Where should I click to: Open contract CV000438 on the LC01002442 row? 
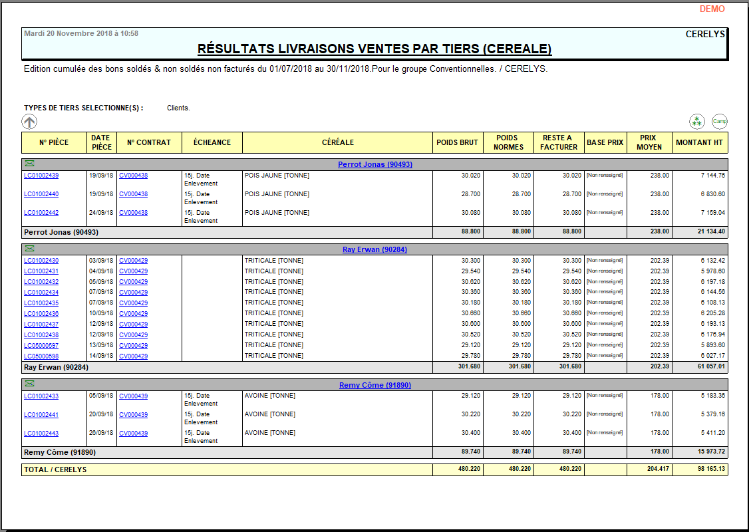[x=133, y=213]
